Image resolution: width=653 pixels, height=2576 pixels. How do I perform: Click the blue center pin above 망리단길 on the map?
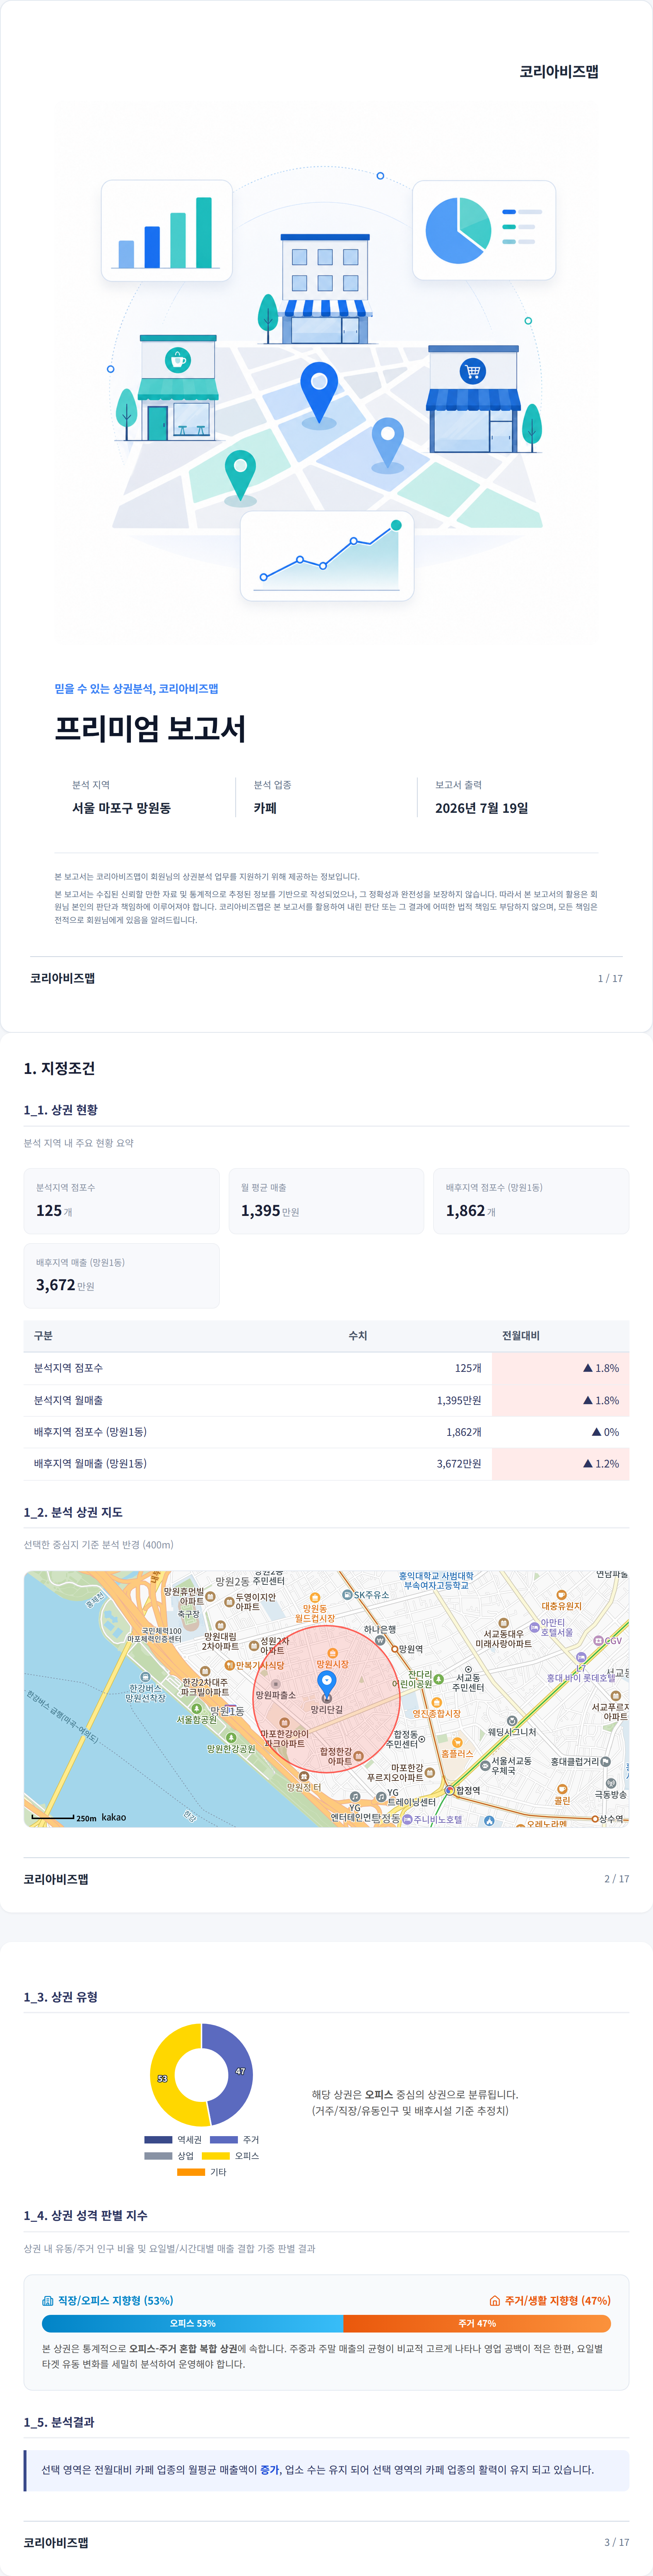[x=326, y=1685]
